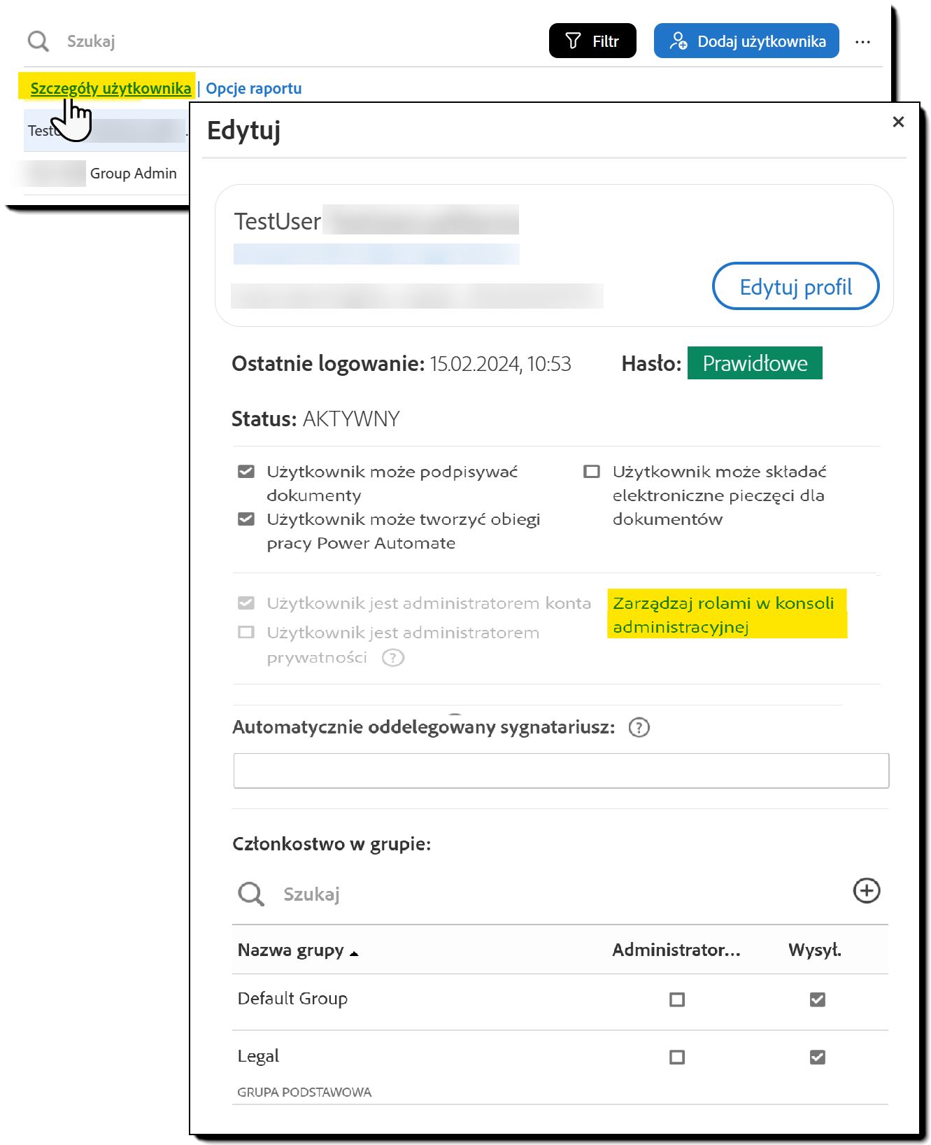Click group membership search magnifier icon
The image size is (931, 1145).
click(250, 894)
